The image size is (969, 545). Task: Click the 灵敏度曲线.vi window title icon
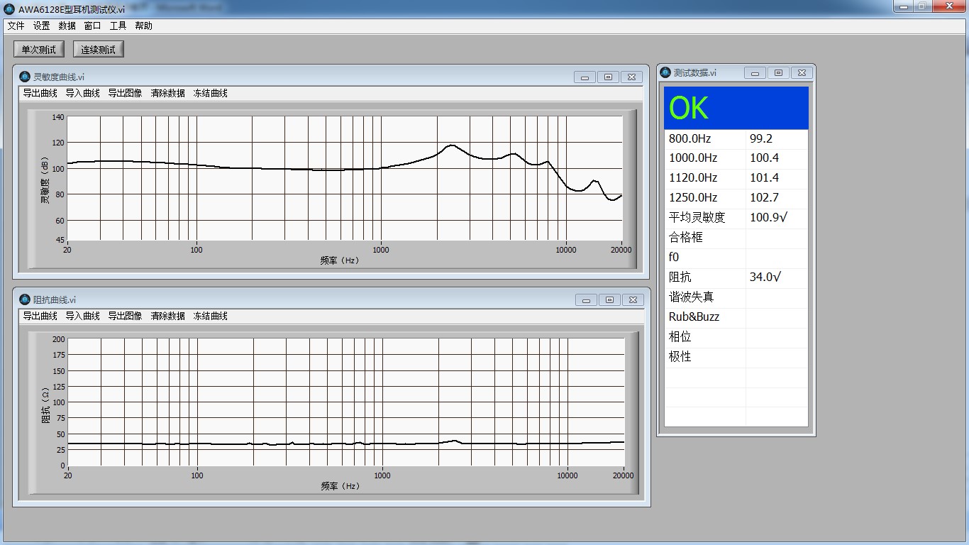point(25,77)
